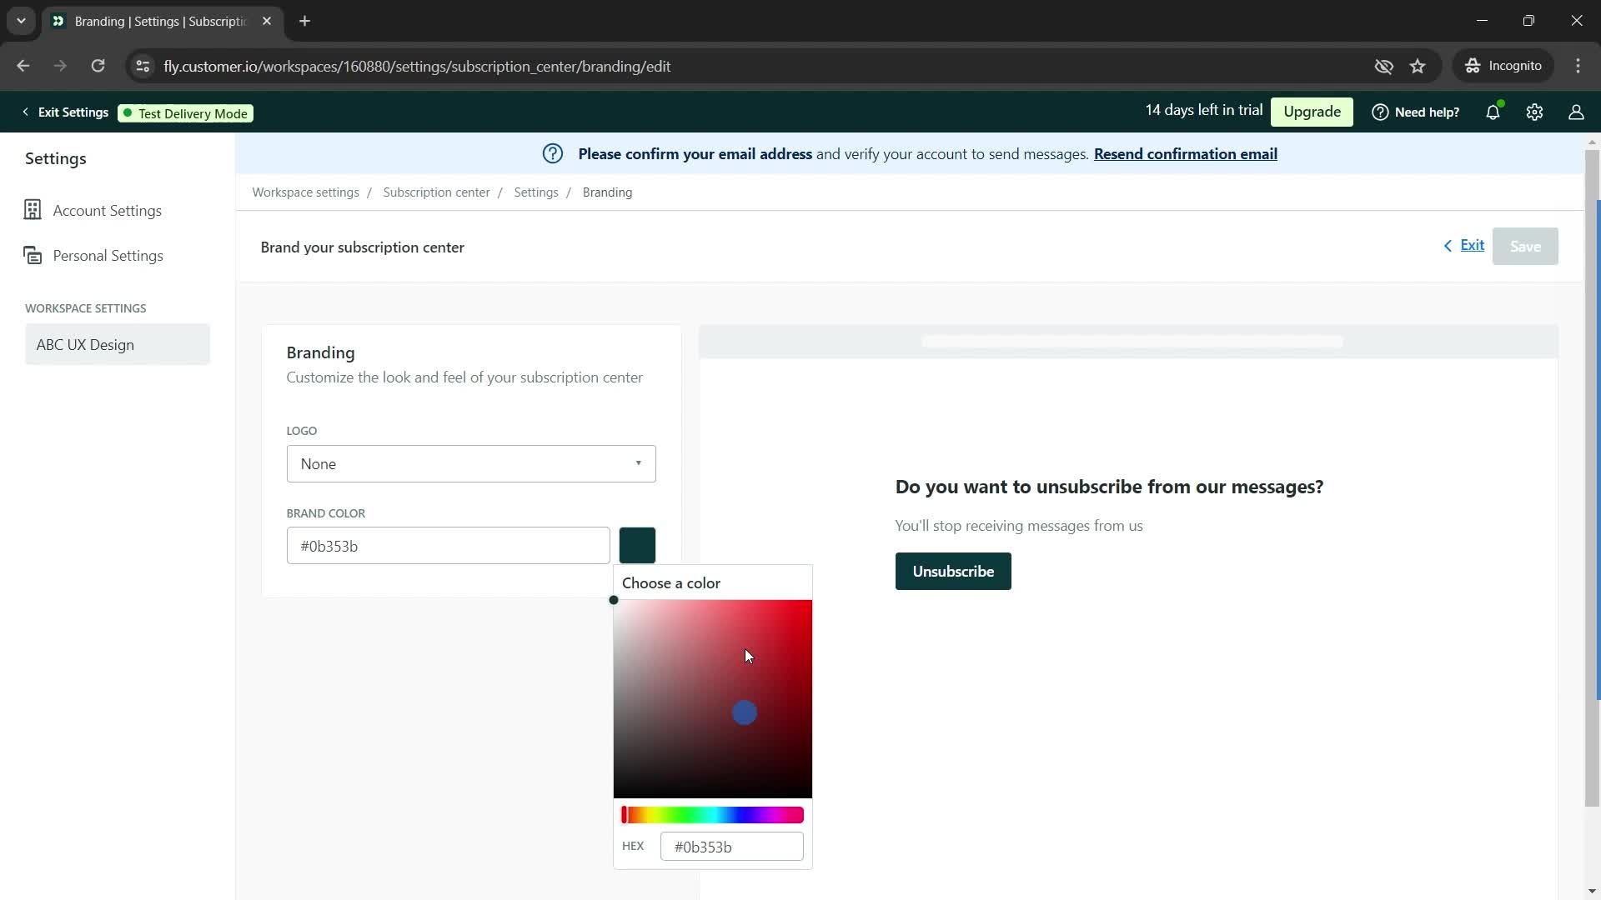Click the Resend confirmation email link

pyautogui.click(x=1186, y=154)
